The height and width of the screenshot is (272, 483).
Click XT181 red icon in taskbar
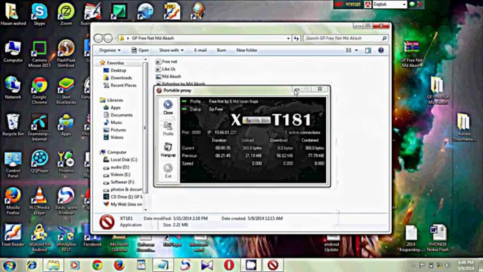click(273, 265)
